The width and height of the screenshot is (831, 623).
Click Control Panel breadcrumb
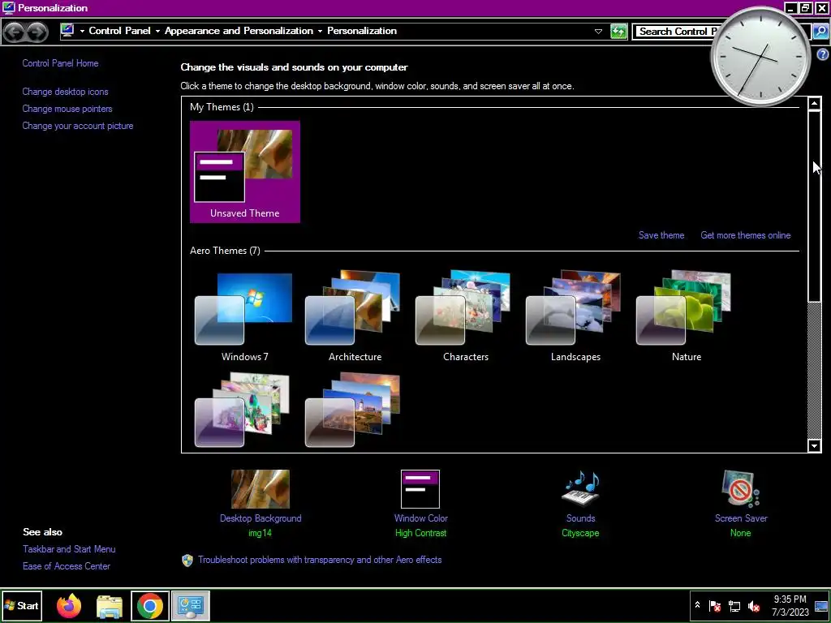click(x=120, y=31)
